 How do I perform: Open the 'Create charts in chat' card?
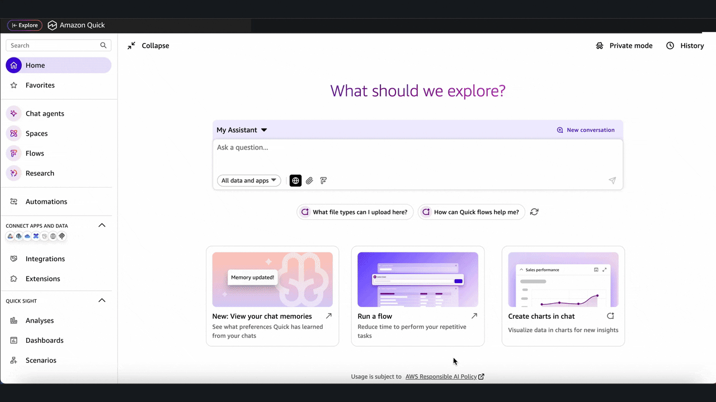(563, 296)
